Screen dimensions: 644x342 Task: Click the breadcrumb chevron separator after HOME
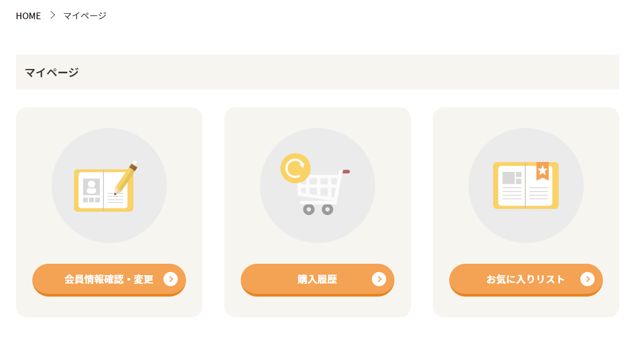(x=52, y=15)
